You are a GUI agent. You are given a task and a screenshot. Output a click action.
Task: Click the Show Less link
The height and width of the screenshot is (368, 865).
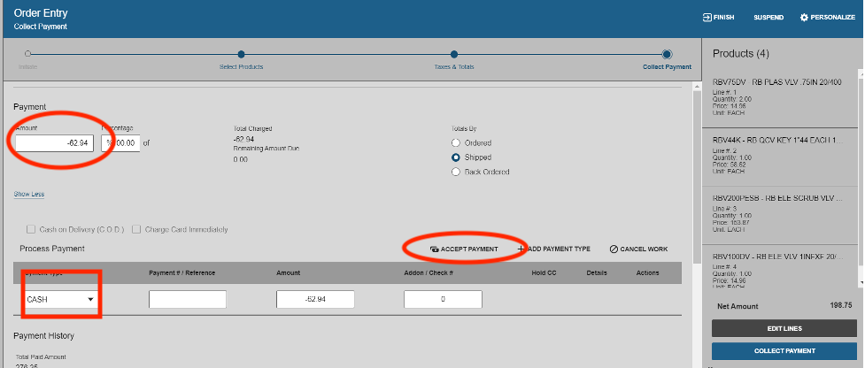tap(28, 194)
